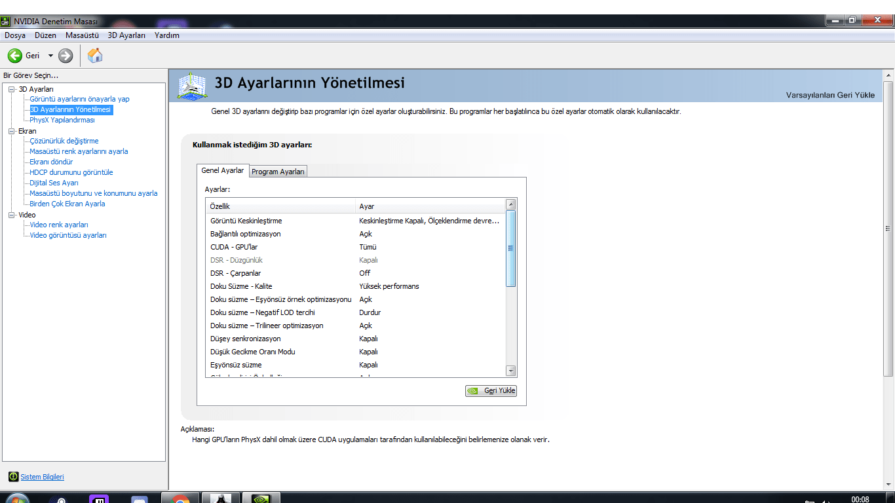Select the Düşey senkronizasyon row
895x503 pixels.
[356, 339]
